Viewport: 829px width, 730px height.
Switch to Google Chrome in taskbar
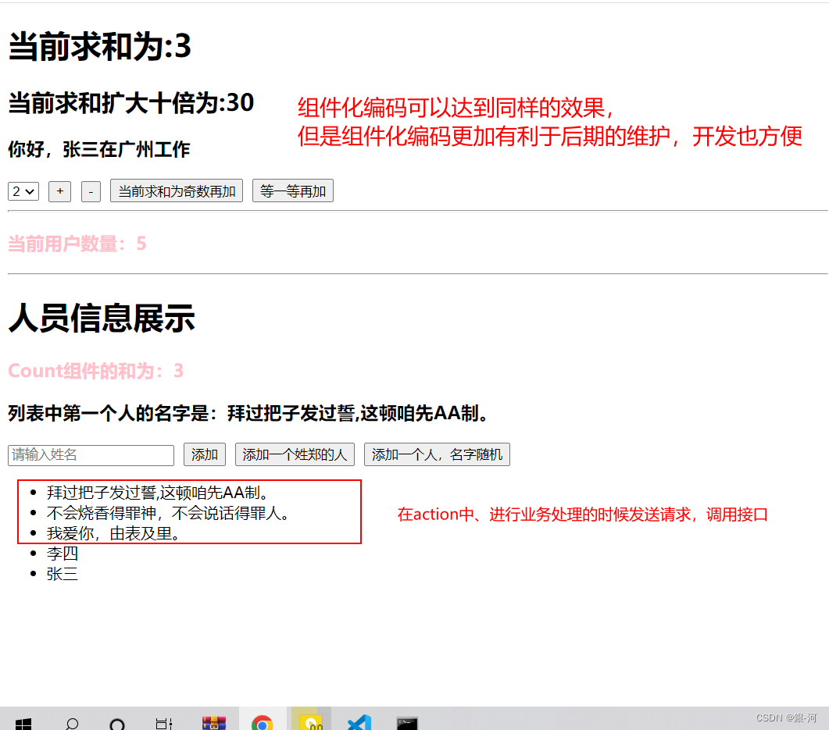tap(263, 722)
